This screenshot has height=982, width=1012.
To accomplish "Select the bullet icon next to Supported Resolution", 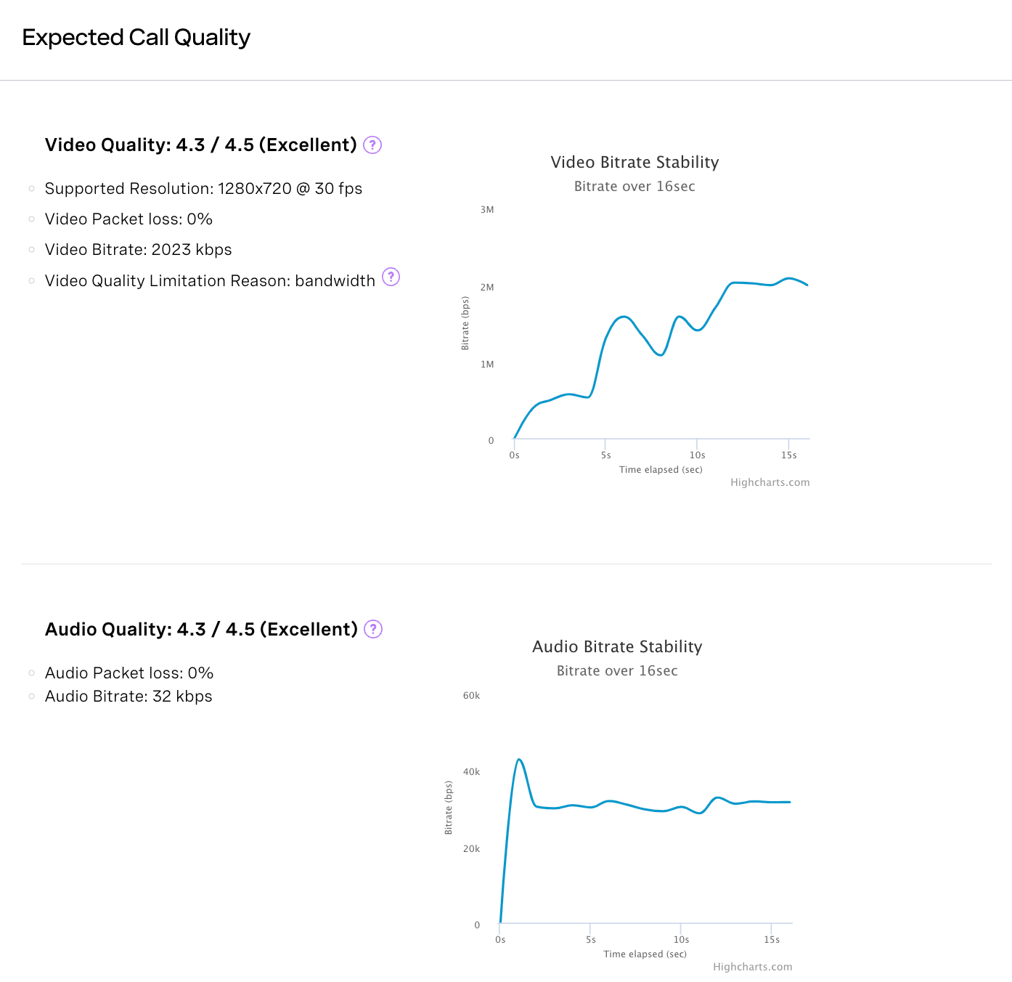I will 31,188.
